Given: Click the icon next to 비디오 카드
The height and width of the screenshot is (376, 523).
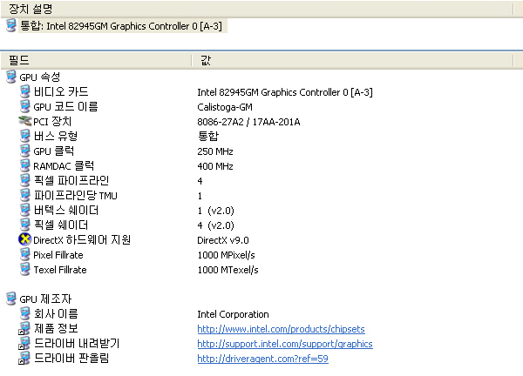Looking at the screenshot, I should tap(24, 91).
